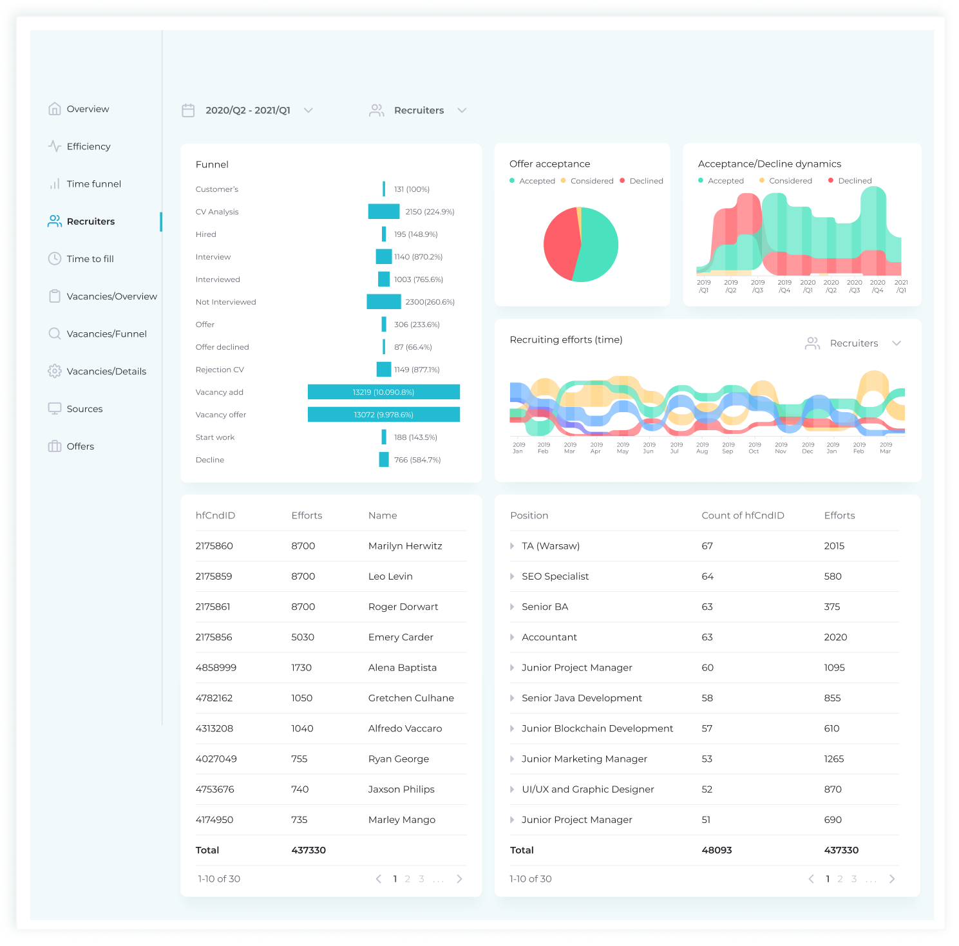The height and width of the screenshot is (946, 959).
Task: Click the Overview home icon in sidebar
Action: tap(55, 109)
